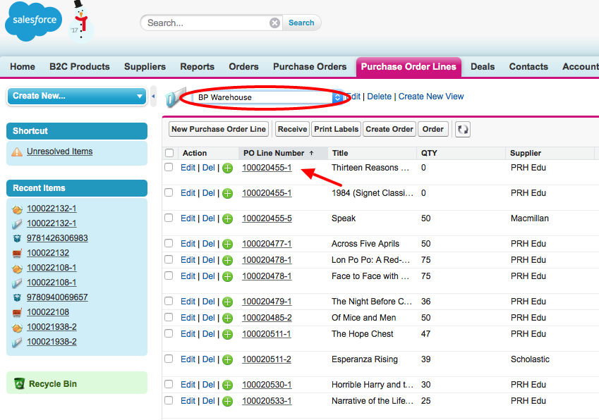Click the icon beside recent item 9781426306983
This screenshot has height=420, width=599.
click(x=17, y=239)
